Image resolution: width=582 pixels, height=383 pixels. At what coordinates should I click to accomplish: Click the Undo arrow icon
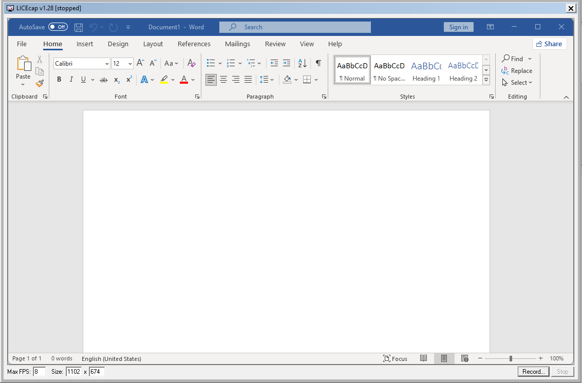pos(93,27)
